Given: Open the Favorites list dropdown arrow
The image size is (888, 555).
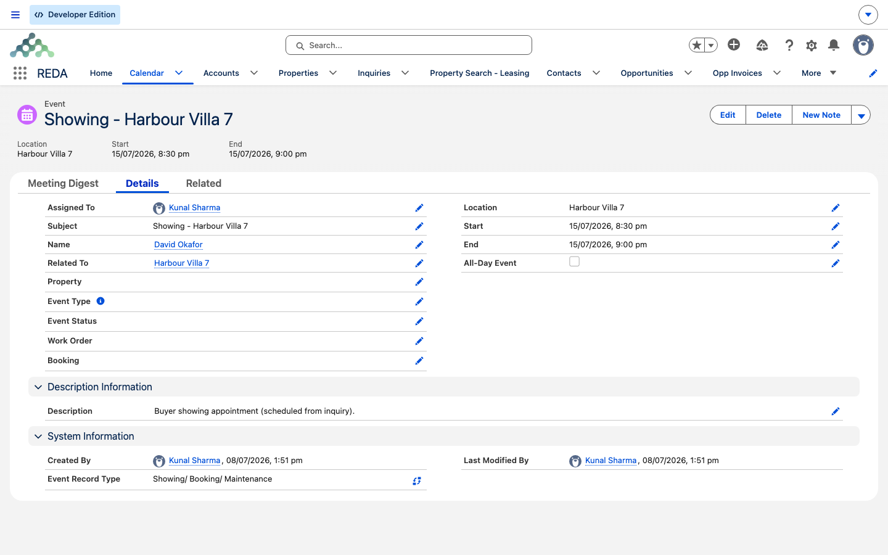Looking at the screenshot, I should pyautogui.click(x=711, y=45).
